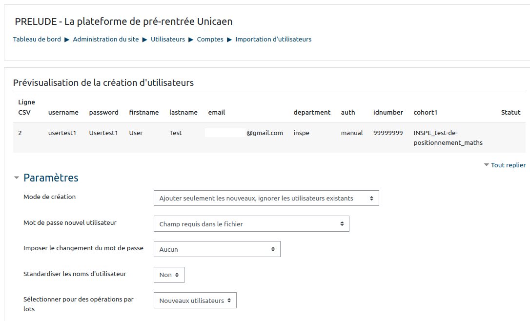530x321 pixels.
Task: Click the usertest1 username cell
Action: (62, 133)
